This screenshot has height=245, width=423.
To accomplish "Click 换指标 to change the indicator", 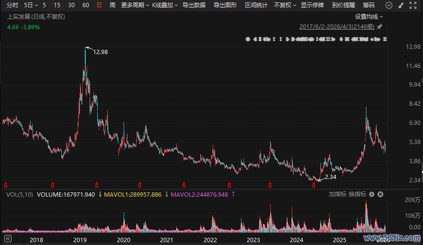I will (357, 194).
